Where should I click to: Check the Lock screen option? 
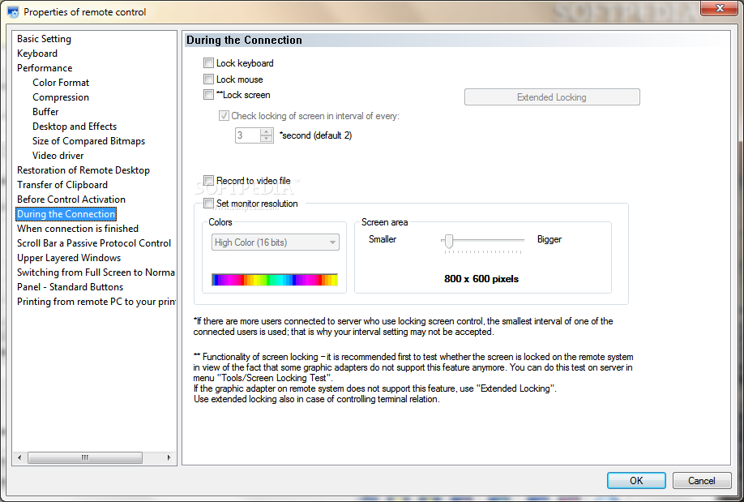(x=208, y=95)
